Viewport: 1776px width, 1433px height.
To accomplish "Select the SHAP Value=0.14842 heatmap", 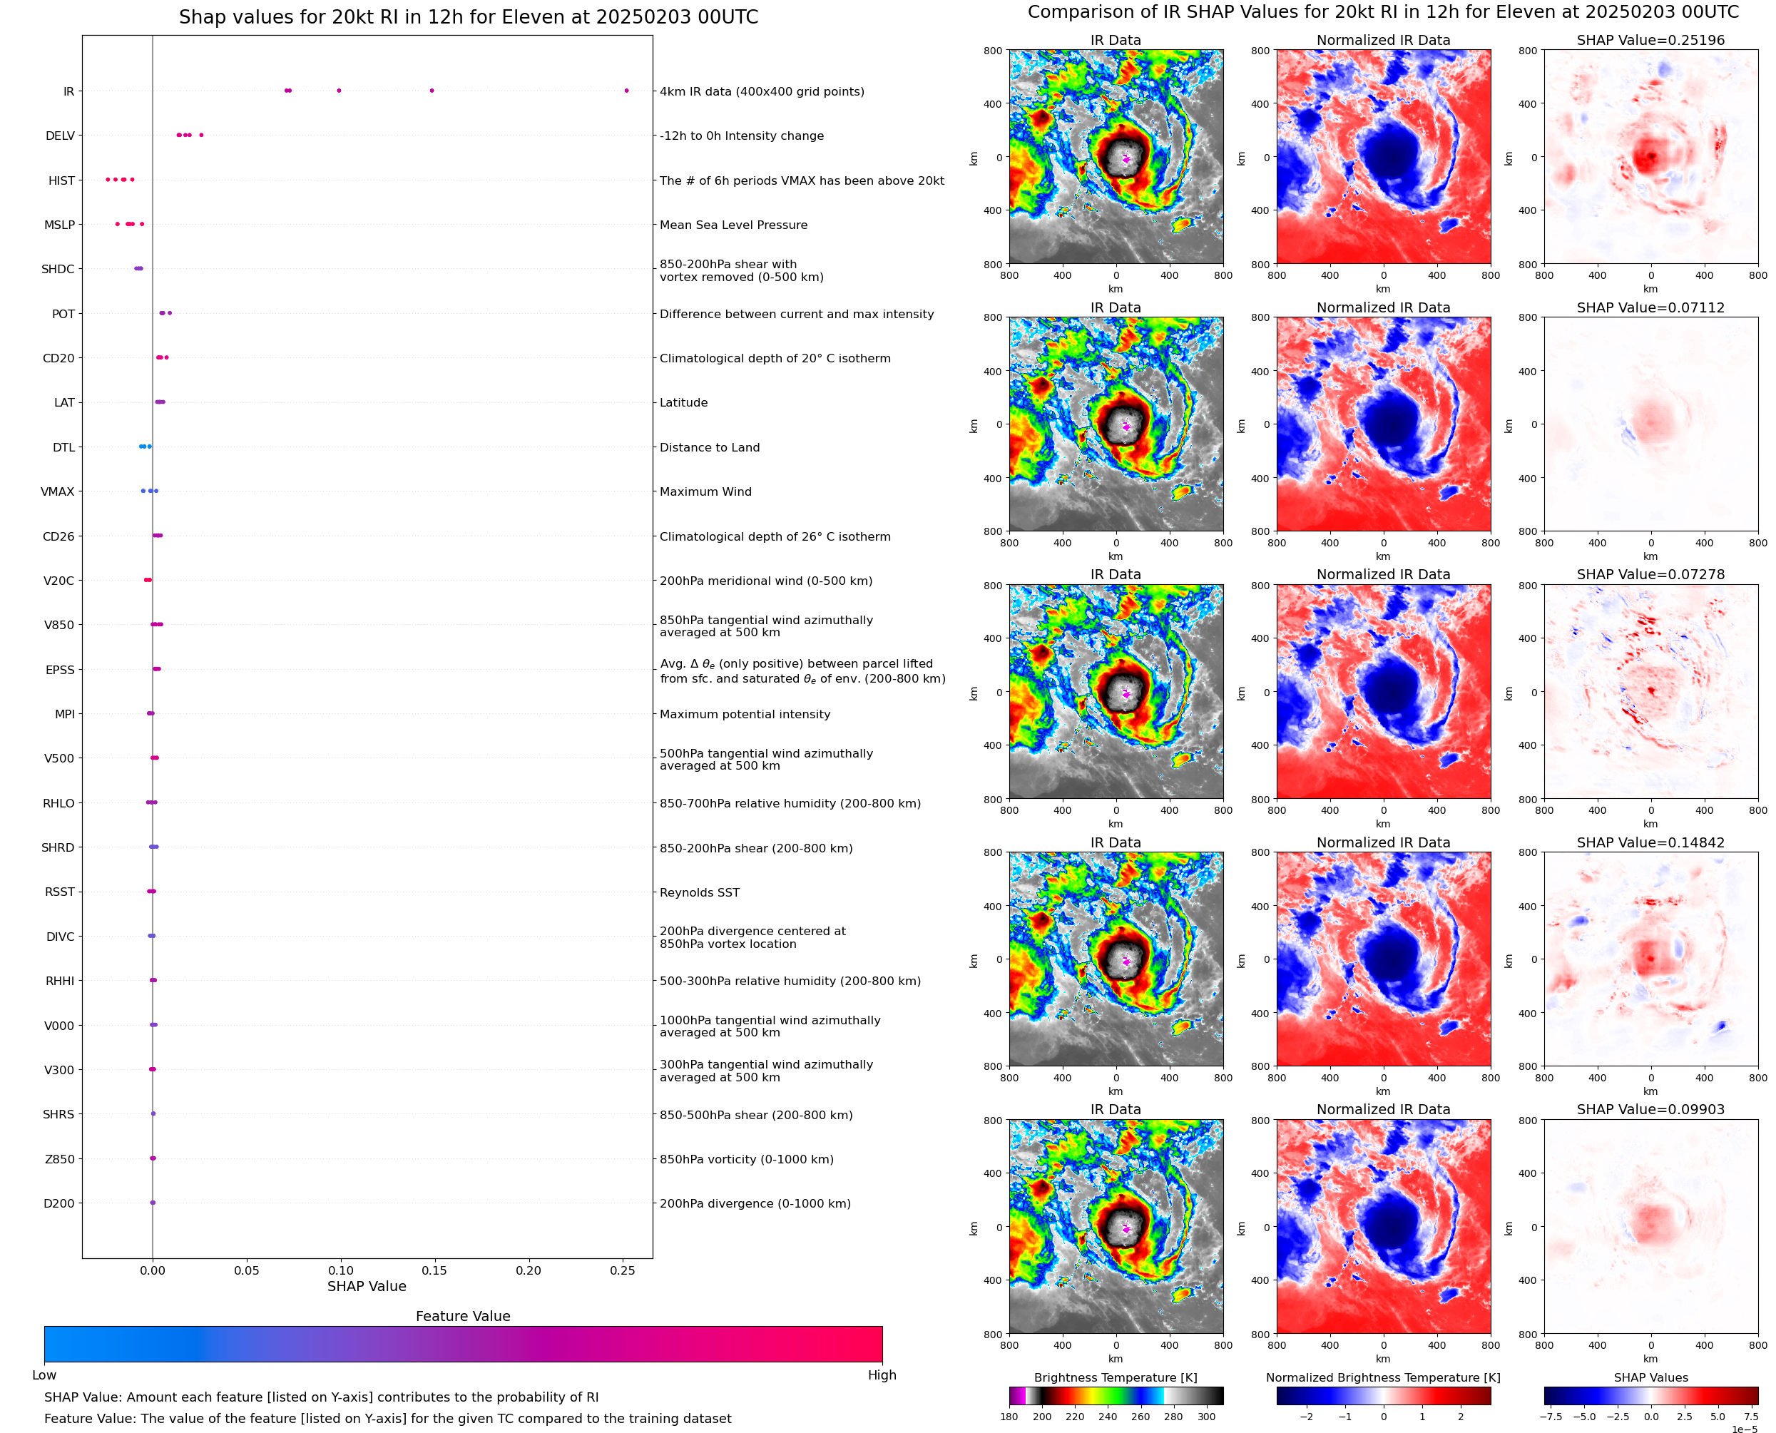I will tap(1650, 959).
